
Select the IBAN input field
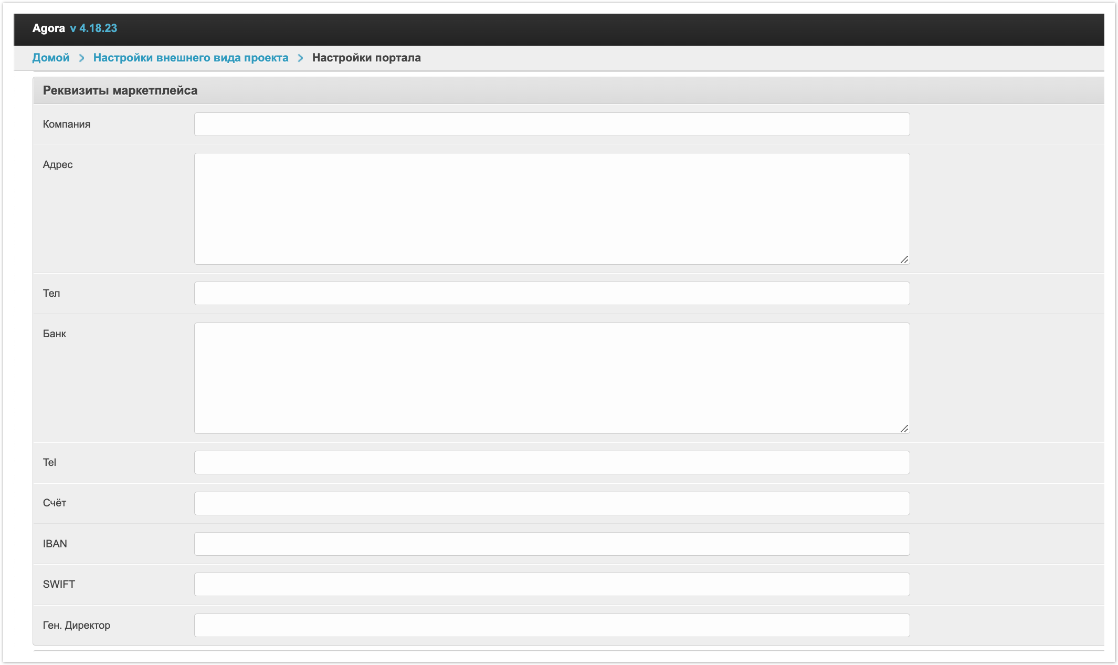click(x=552, y=544)
